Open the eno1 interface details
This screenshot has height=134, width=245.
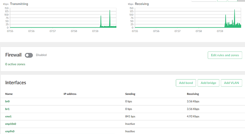[x=8, y=116]
